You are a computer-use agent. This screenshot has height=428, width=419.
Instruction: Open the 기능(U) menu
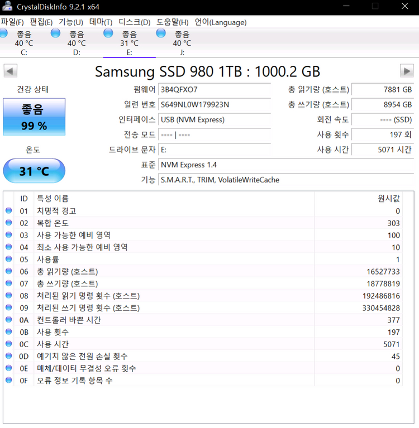coord(71,22)
